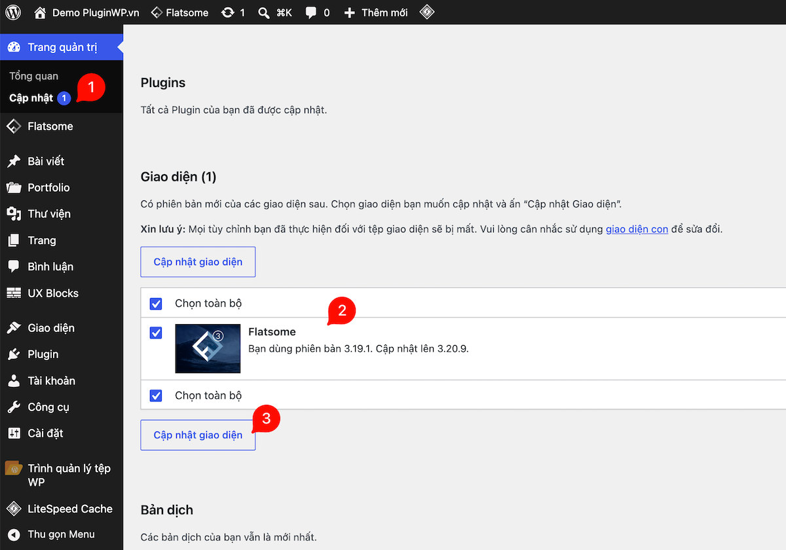The image size is (786, 550).
Task: Open Bài viết menu label
Action: (46, 161)
